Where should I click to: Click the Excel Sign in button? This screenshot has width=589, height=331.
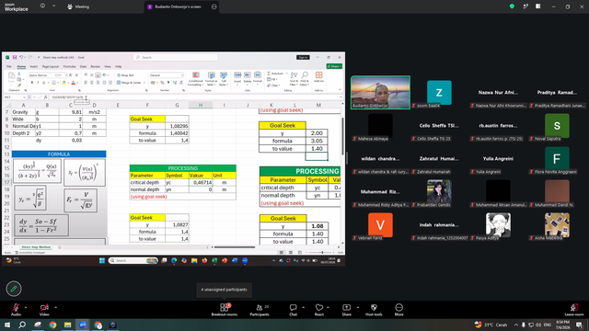303,57
